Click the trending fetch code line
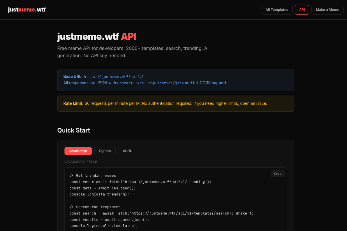The image size is (347, 231). (141, 182)
